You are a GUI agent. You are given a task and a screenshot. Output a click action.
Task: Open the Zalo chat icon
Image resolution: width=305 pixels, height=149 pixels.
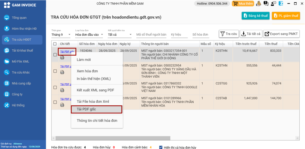pyautogui.click(x=280, y=4)
